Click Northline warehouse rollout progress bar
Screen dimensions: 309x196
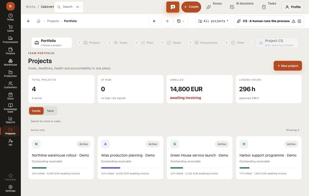[61, 168]
